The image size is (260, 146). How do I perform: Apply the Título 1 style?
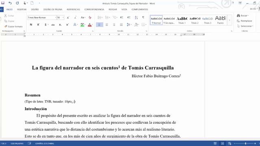182,20
